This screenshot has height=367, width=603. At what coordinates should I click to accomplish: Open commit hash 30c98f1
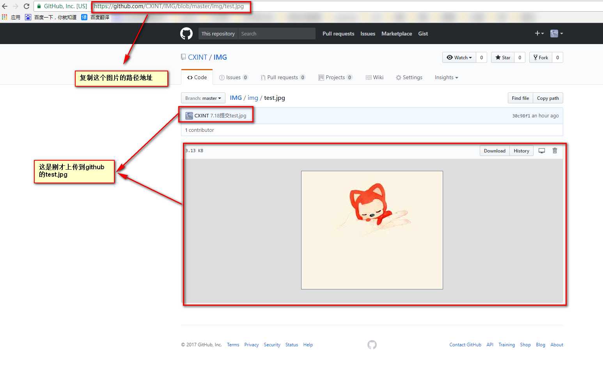(x=521, y=116)
